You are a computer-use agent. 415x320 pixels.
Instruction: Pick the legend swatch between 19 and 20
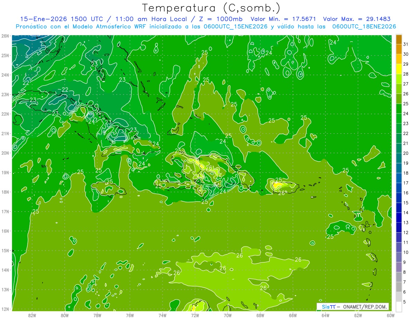point(399,158)
